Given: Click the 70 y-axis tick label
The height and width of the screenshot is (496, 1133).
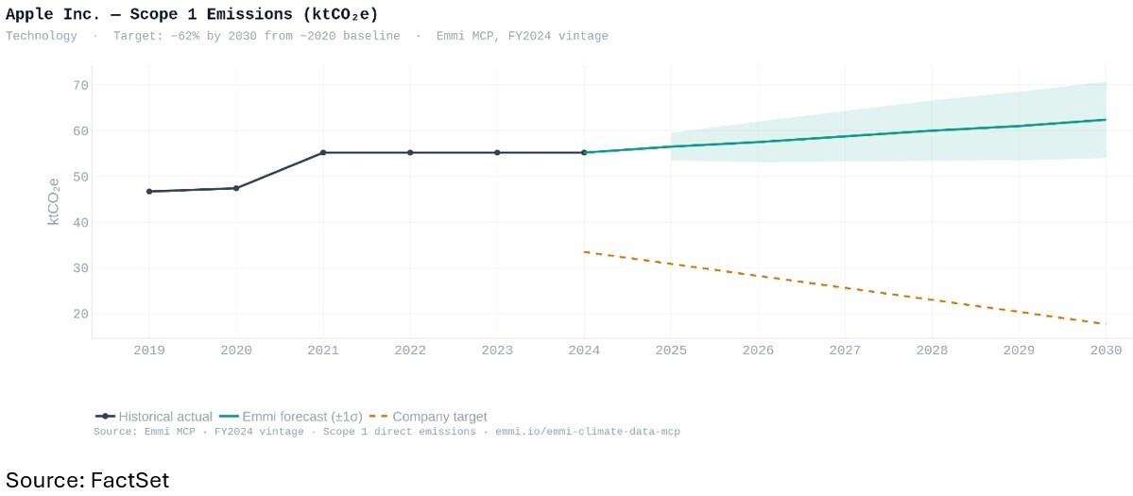Looking at the screenshot, I should click(x=80, y=85).
